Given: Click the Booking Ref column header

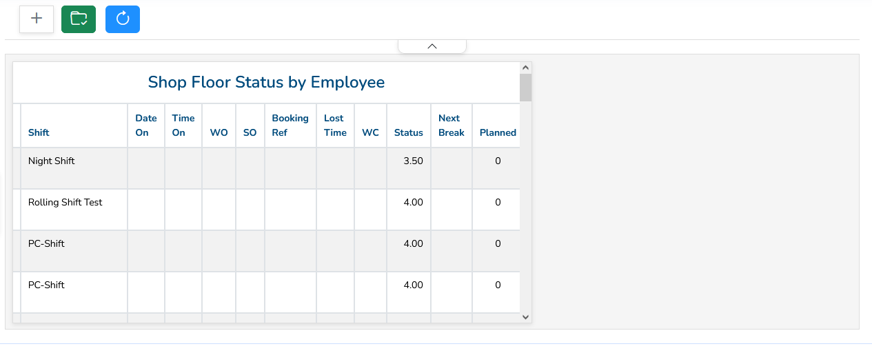Looking at the screenshot, I should click(290, 125).
